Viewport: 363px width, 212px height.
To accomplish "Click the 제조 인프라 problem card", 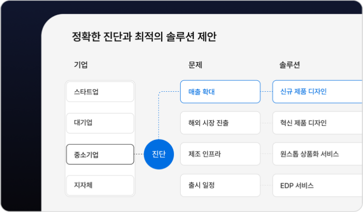I will pos(220,154).
